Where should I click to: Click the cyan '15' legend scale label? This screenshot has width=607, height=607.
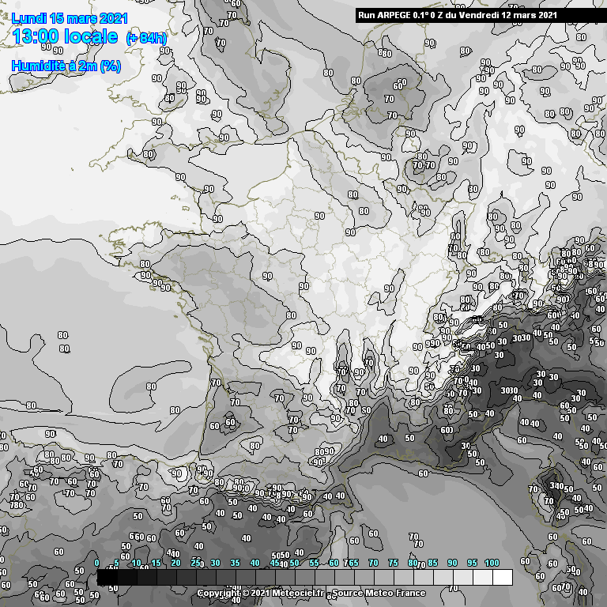[x=156, y=563]
